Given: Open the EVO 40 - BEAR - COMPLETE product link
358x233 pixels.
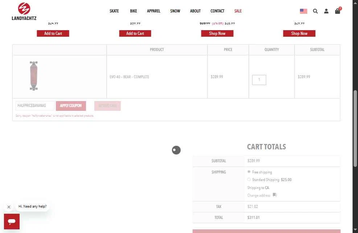Looking at the screenshot, I should (x=129, y=77).
